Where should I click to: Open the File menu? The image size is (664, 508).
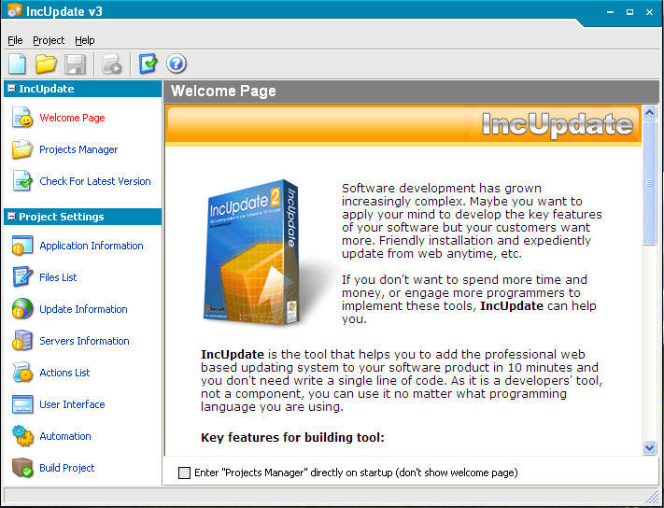tap(15, 40)
